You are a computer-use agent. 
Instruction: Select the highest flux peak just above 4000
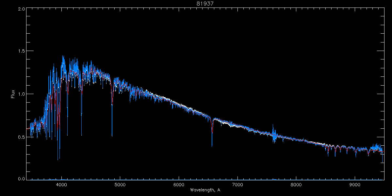[x=63, y=56]
